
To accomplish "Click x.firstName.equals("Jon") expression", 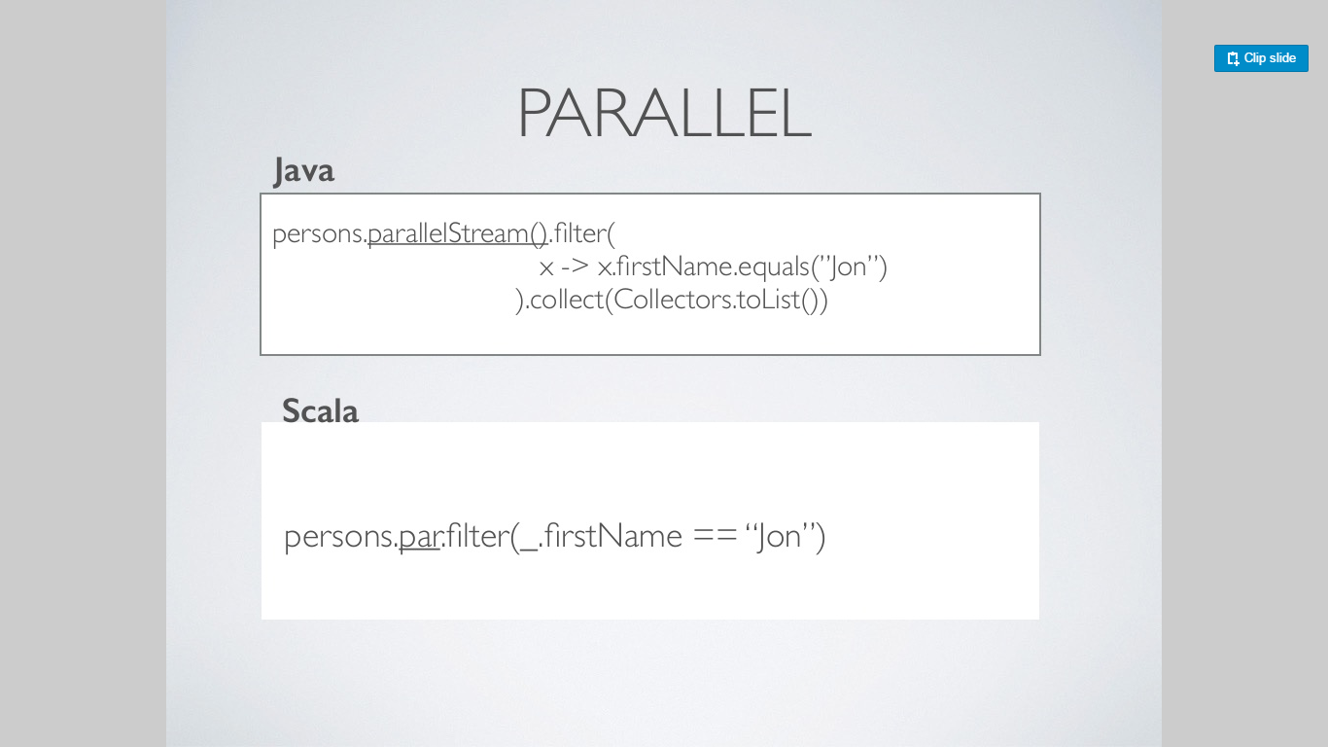I will coord(743,267).
